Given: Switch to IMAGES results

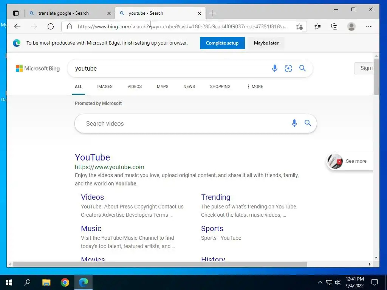Looking at the screenshot, I should (105, 86).
